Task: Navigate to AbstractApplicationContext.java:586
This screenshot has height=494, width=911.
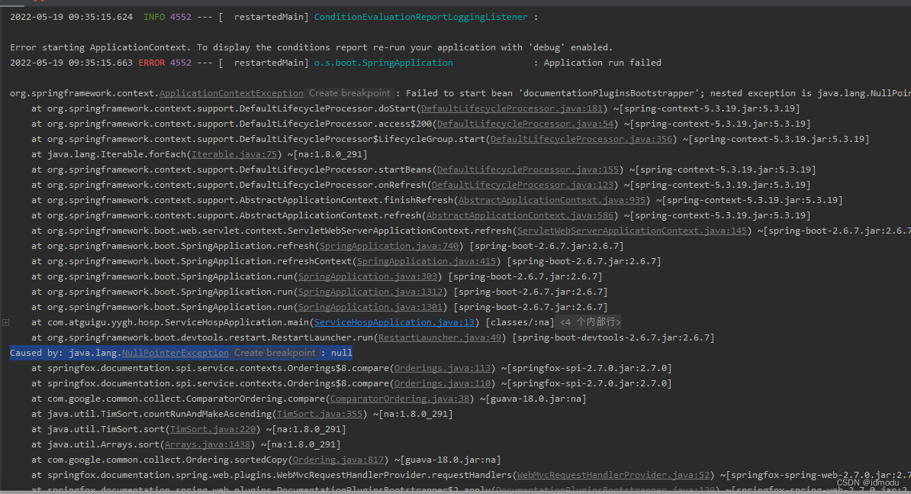Action: pos(520,215)
